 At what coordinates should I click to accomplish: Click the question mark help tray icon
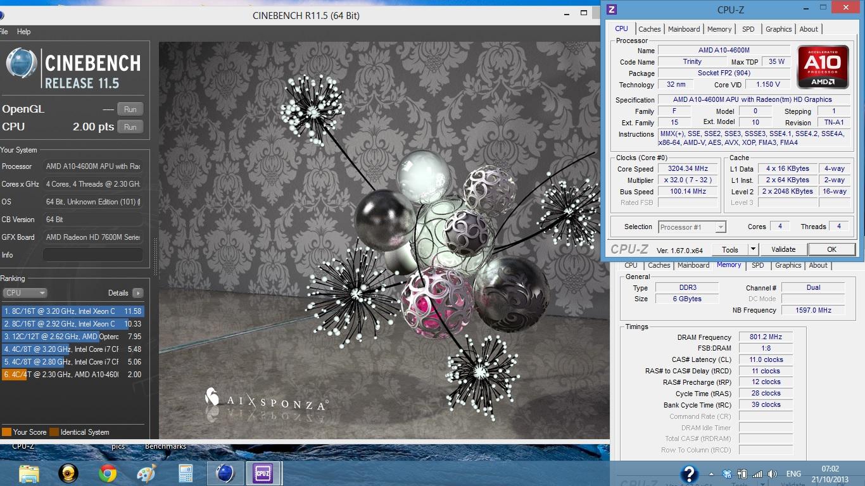coord(689,474)
